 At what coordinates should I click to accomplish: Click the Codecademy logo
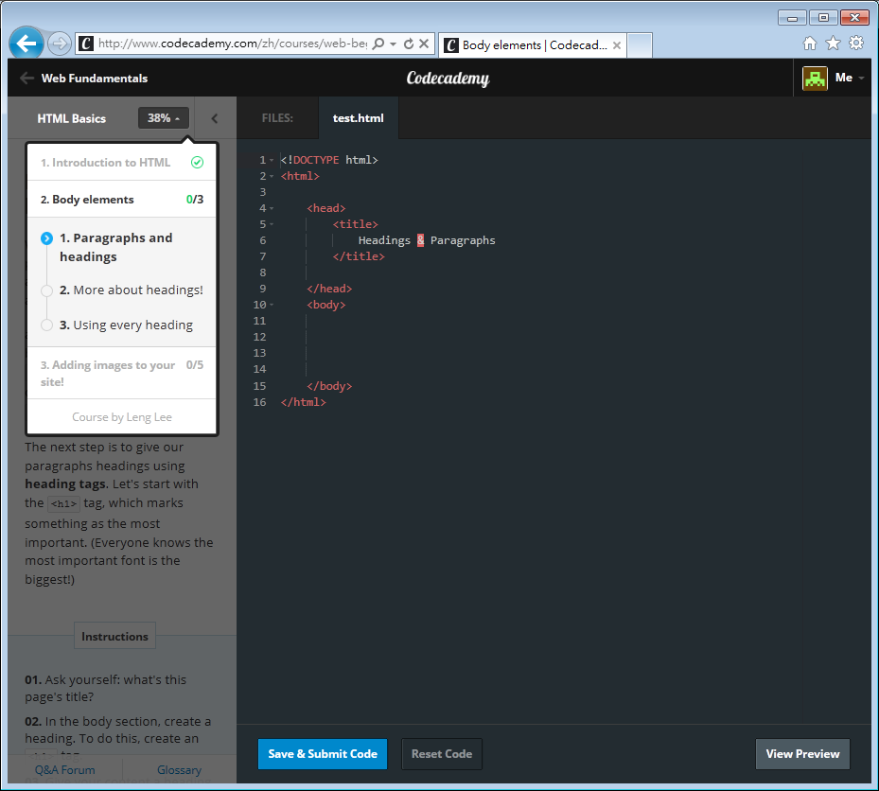pos(448,79)
